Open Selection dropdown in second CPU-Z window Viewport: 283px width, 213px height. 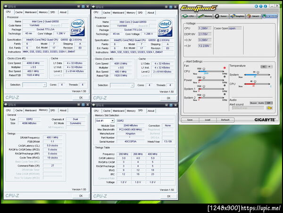coord(121,85)
